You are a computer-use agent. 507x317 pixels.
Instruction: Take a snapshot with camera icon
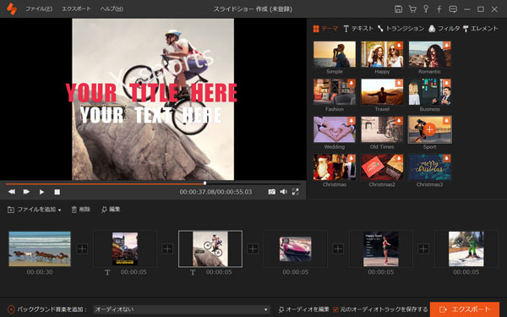click(272, 192)
